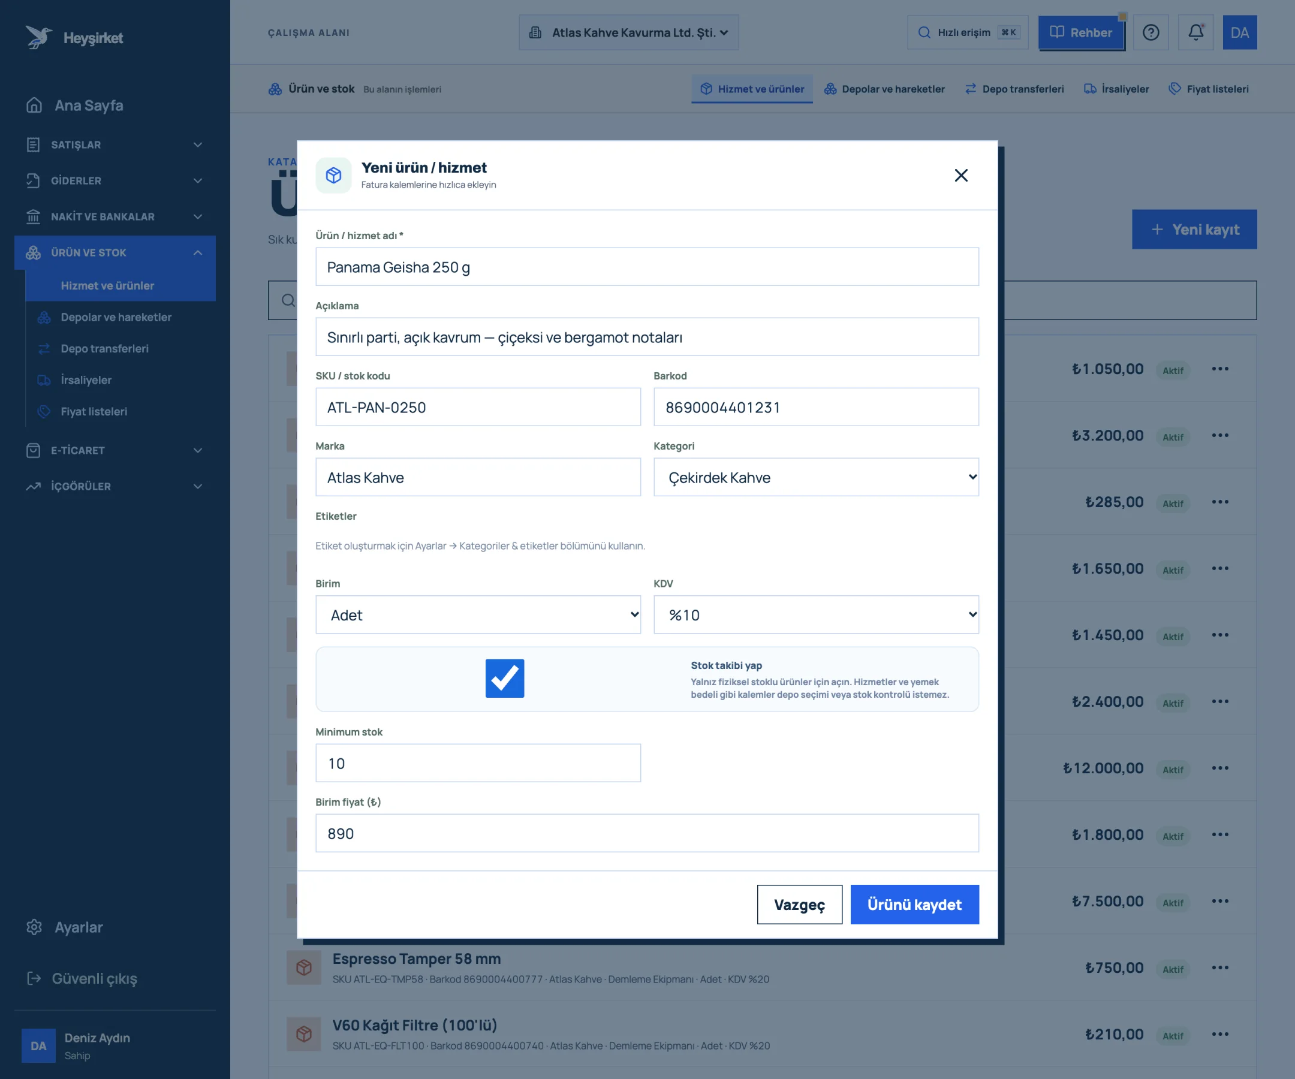1295x1079 pixels.
Task: Switch to Depolar ve hareketler top tab
Action: click(x=884, y=89)
